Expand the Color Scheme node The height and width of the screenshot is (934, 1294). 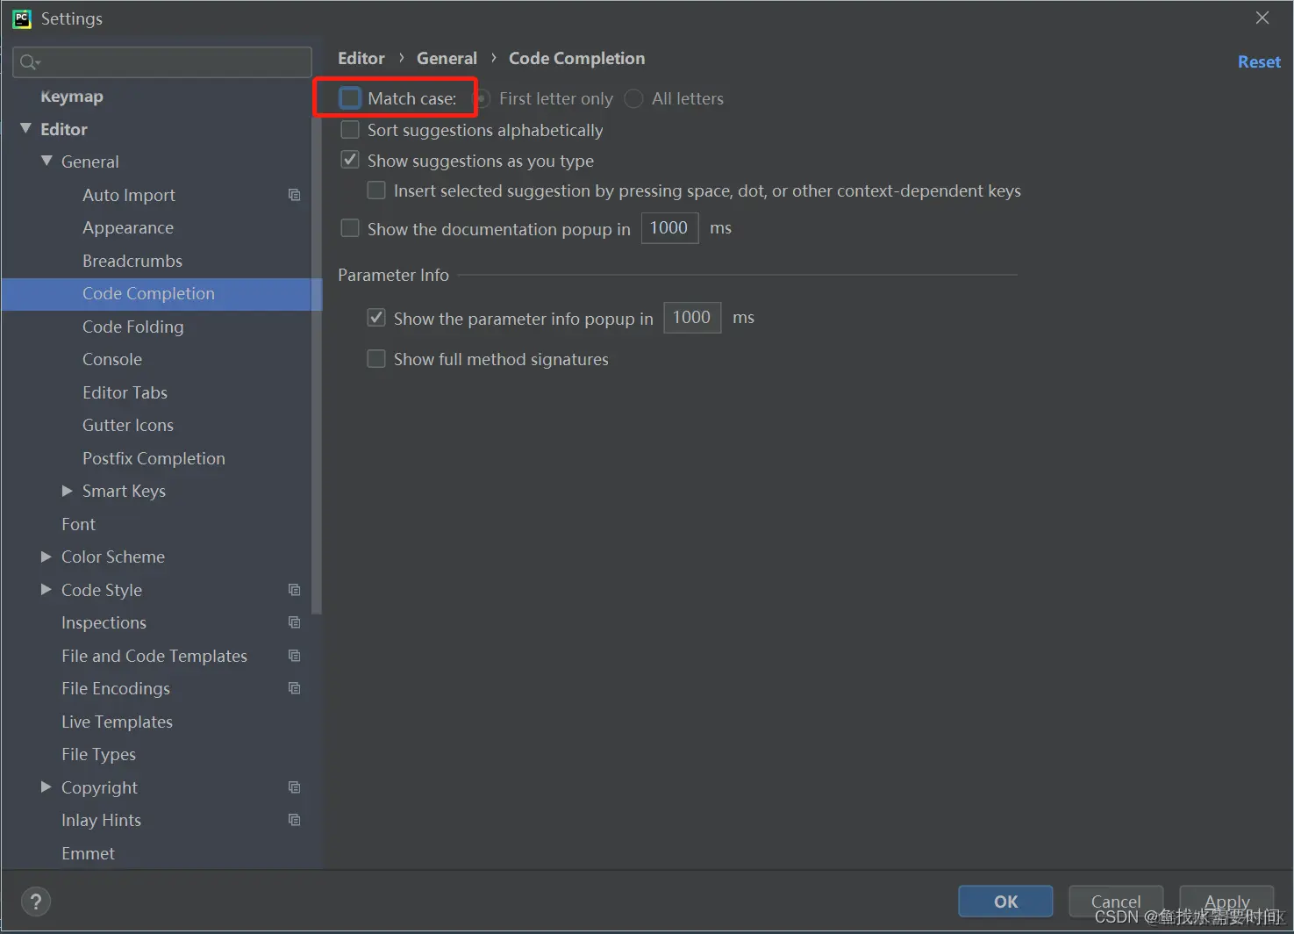[x=46, y=557]
